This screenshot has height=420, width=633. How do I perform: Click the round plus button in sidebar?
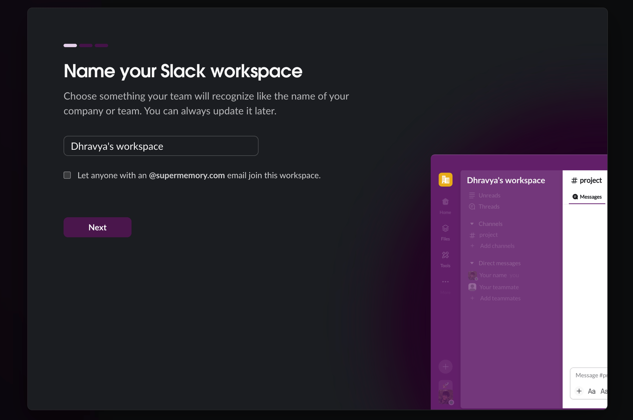[445, 367]
